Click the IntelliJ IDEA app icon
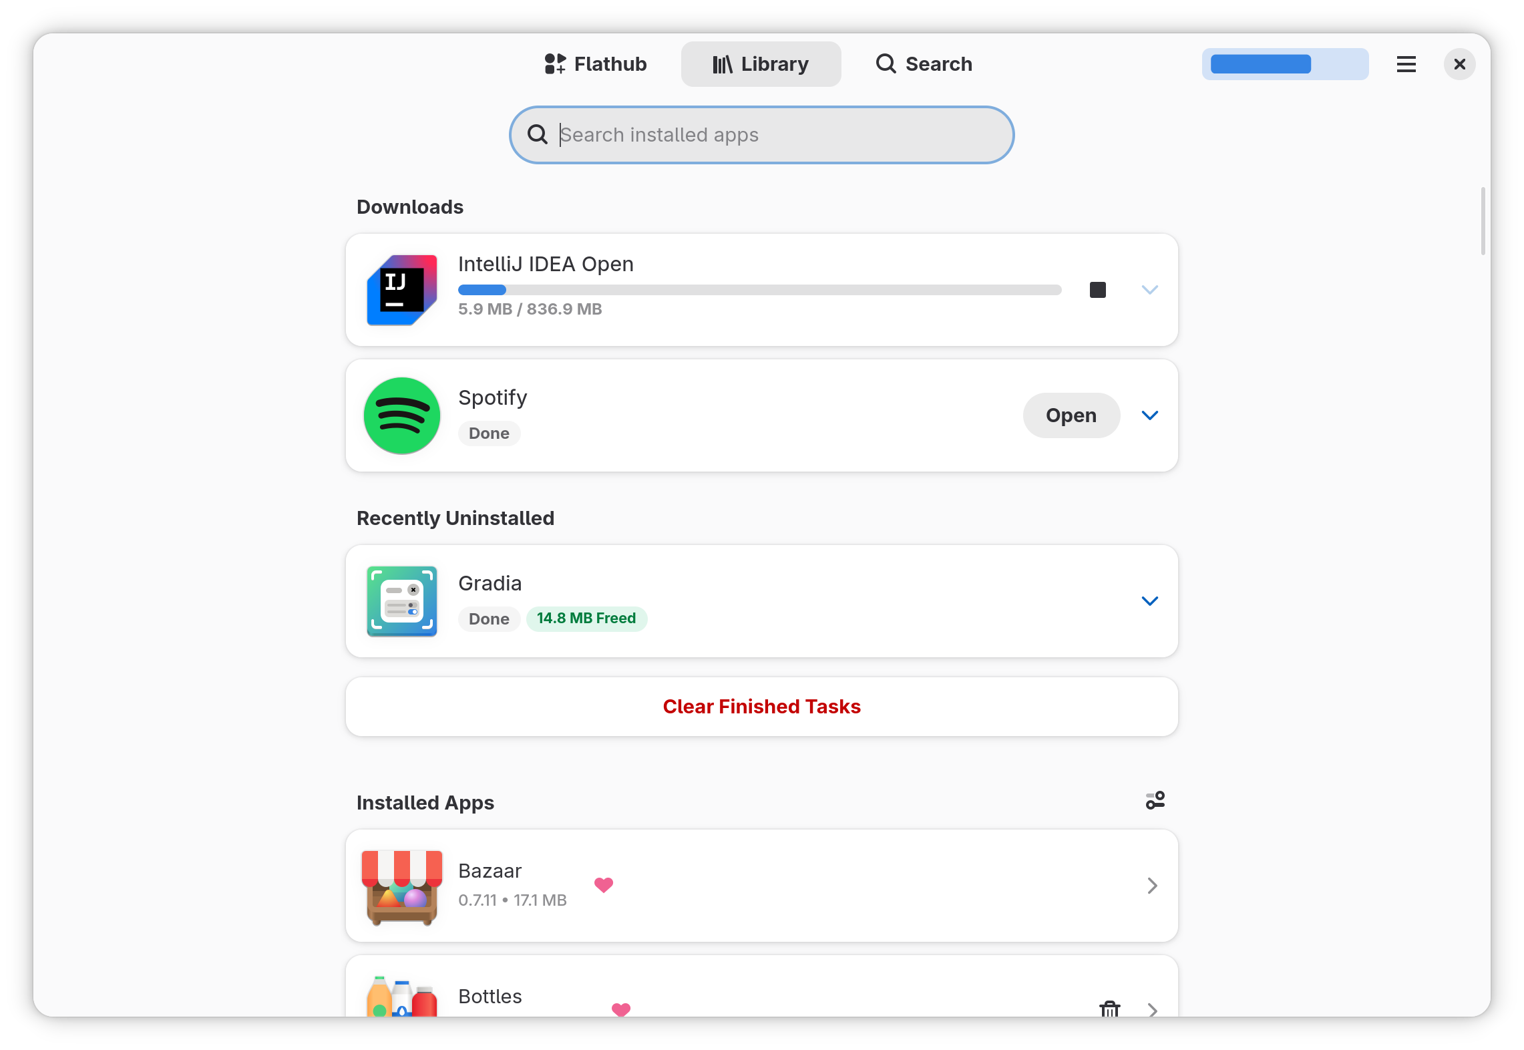 (401, 290)
